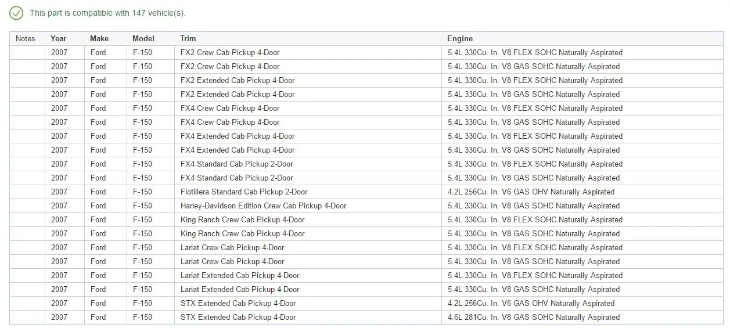Click 'FX4 Crew Cab Pickup 4-Door' in the FLEX row

click(230, 108)
